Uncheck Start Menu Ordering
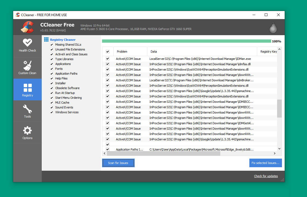The height and width of the screenshot is (197, 307). 52,98
